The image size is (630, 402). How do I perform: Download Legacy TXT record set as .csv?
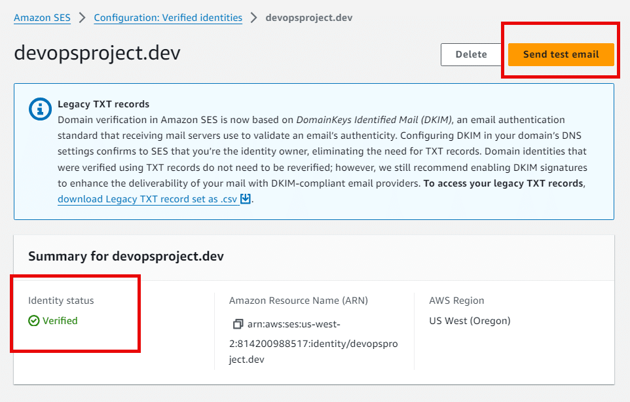147,199
